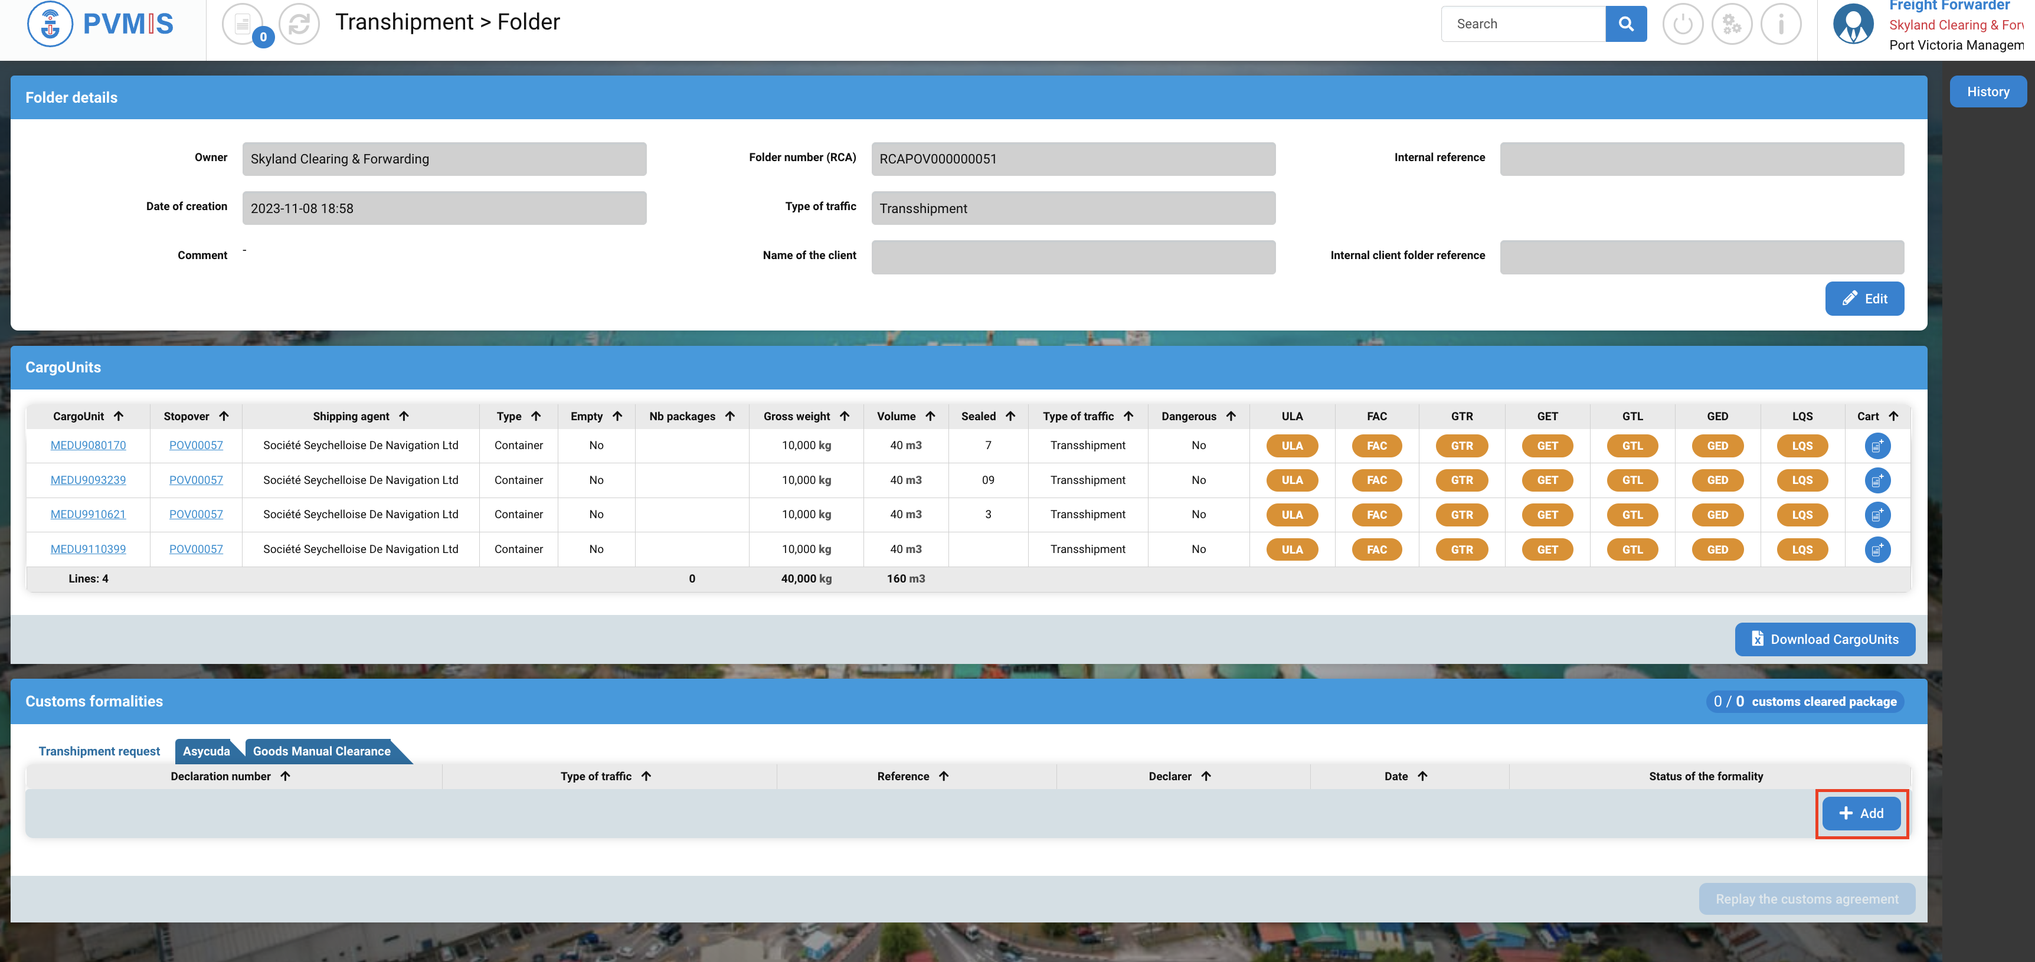The height and width of the screenshot is (962, 2035).
Task: Click the Download CargoUnits button
Action: (1824, 640)
